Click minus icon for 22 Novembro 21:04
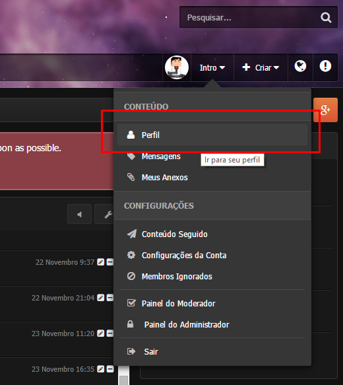This screenshot has width=343, height=385. 110,298
